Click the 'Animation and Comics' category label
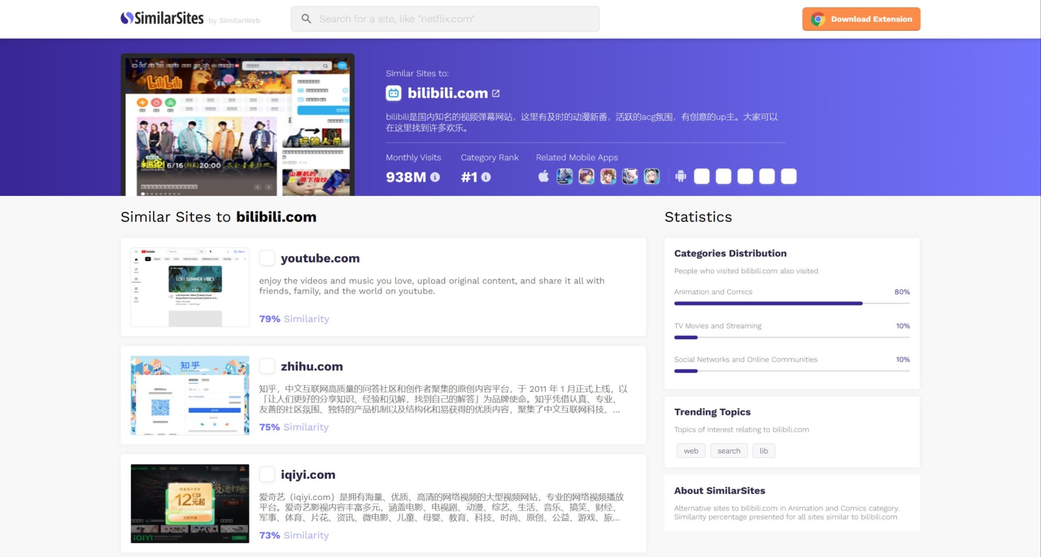The height and width of the screenshot is (557, 1041). pos(713,292)
